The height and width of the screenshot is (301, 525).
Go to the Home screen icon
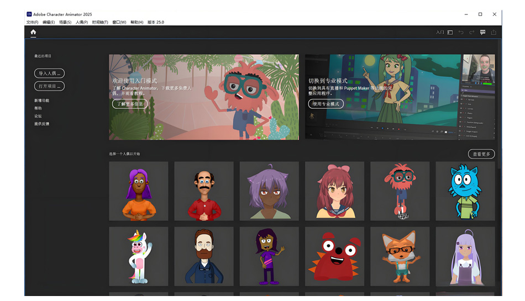[x=33, y=32]
